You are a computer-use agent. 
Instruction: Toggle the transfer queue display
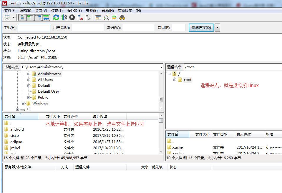(46, 17)
